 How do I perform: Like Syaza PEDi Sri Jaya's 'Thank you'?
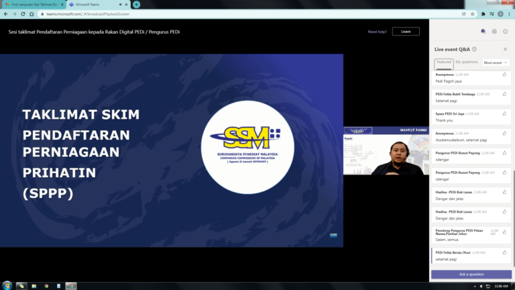pos(504,114)
